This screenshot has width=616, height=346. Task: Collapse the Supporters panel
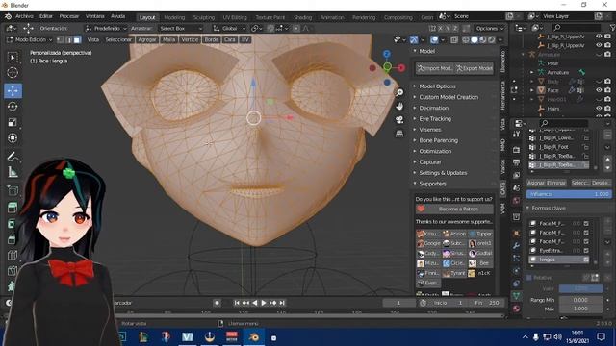click(x=432, y=184)
